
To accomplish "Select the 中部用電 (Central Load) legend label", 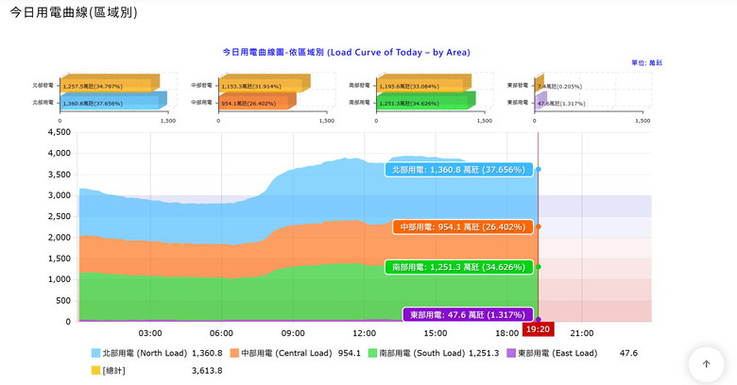I will click(x=286, y=353).
